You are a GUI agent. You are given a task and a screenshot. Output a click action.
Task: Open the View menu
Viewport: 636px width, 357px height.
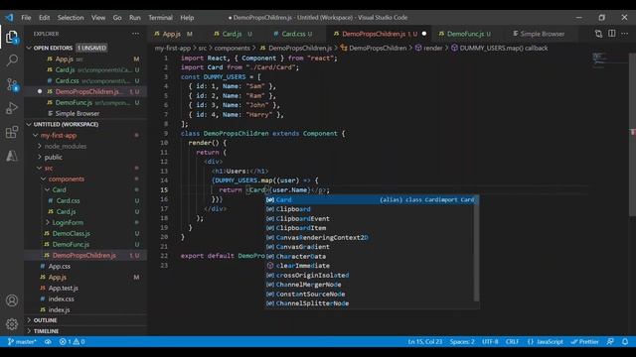tap(98, 18)
